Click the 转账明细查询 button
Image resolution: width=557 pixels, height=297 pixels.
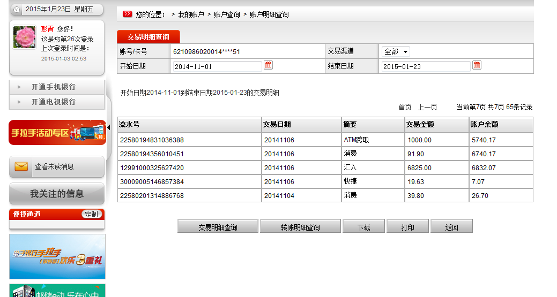[x=300, y=227]
